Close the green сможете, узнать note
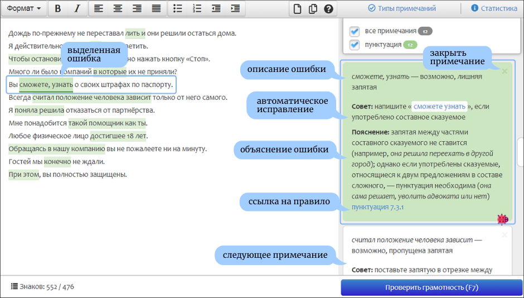Image resolution: width=524 pixels, height=298 pixels. [504, 71]
